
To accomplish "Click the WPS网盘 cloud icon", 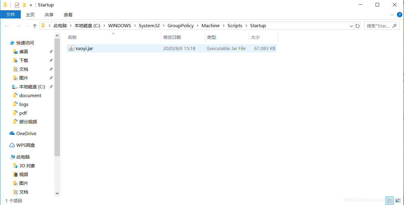I will [12, 145].
